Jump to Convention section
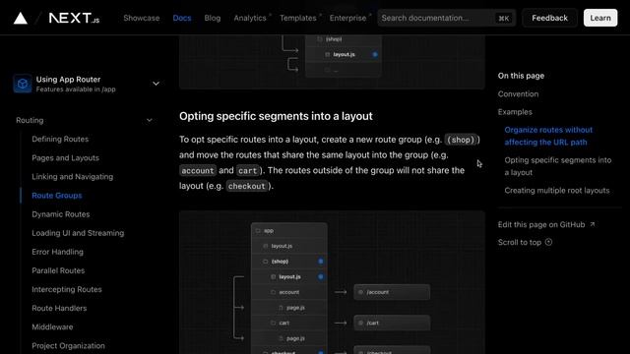This screenshot has height=354, width=630. point(518,94)
